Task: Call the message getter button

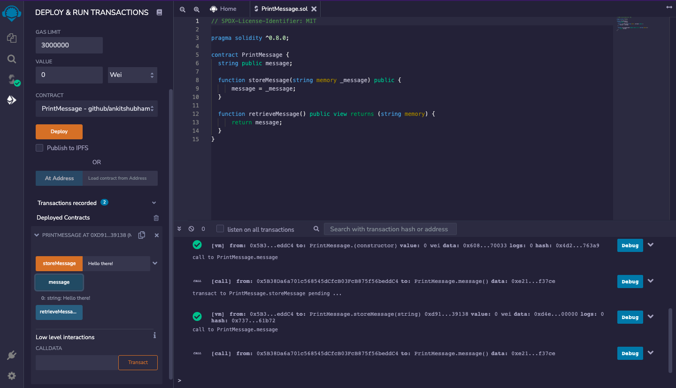Action: pyautogui.click(x=59, y=282)
